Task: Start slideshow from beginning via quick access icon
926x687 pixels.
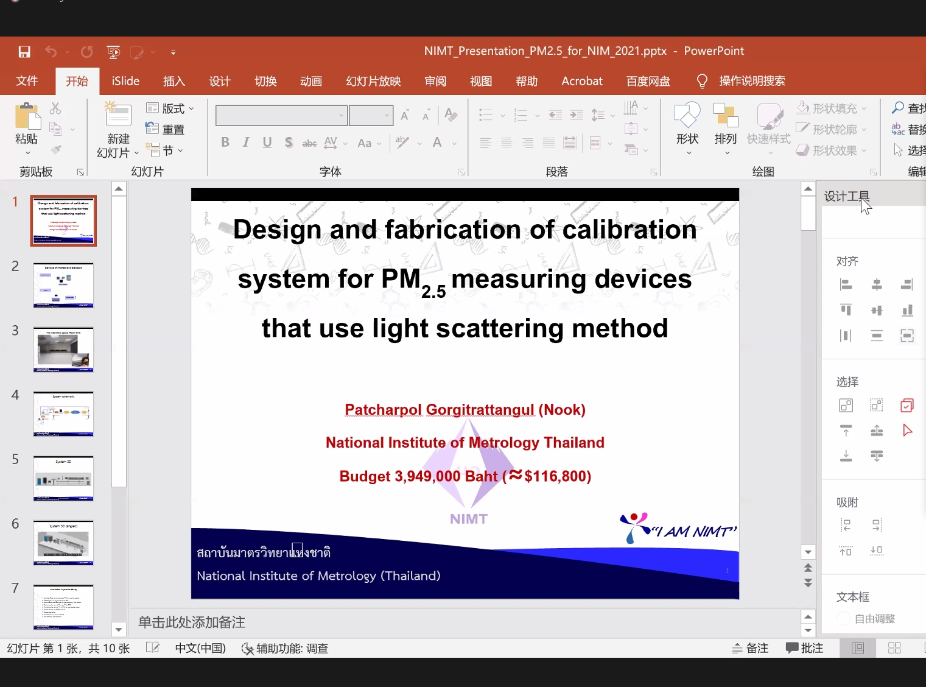Action: [113, 52]
